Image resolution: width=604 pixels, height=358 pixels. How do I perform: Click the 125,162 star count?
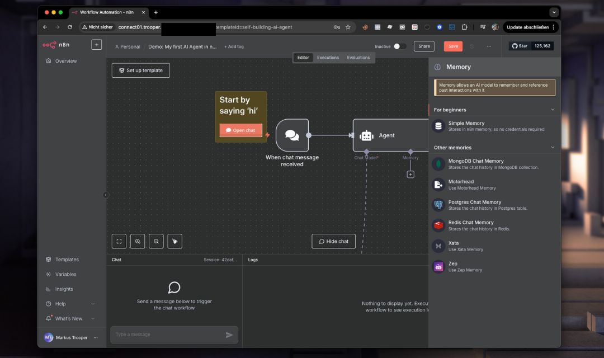pyautogui.click(x=542, y=46)
